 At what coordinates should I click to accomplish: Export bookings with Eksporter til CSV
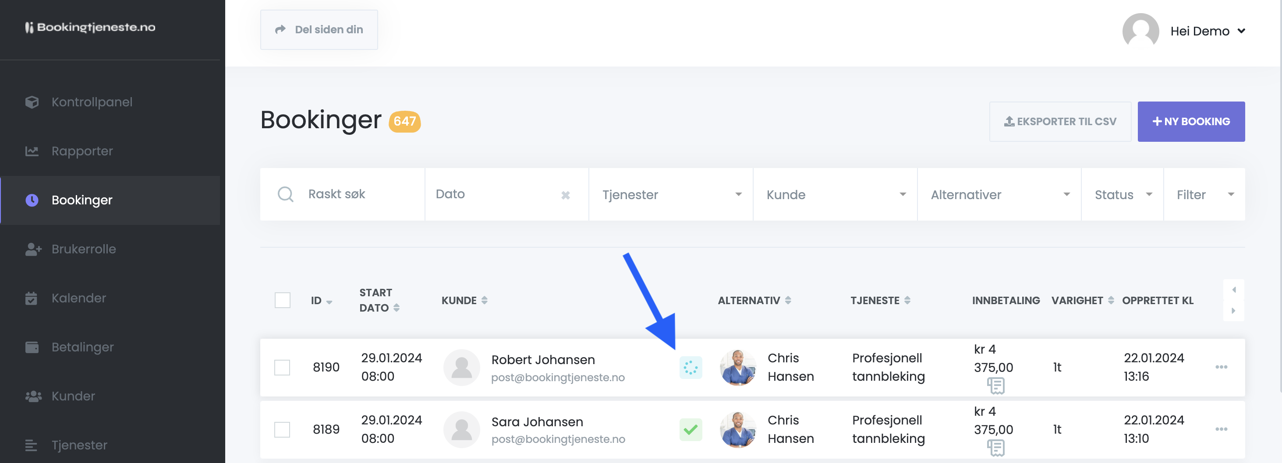1059,122
